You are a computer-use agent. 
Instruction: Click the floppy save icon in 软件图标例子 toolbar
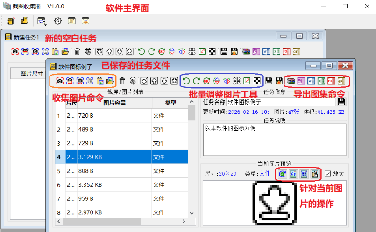pos(269,81)
